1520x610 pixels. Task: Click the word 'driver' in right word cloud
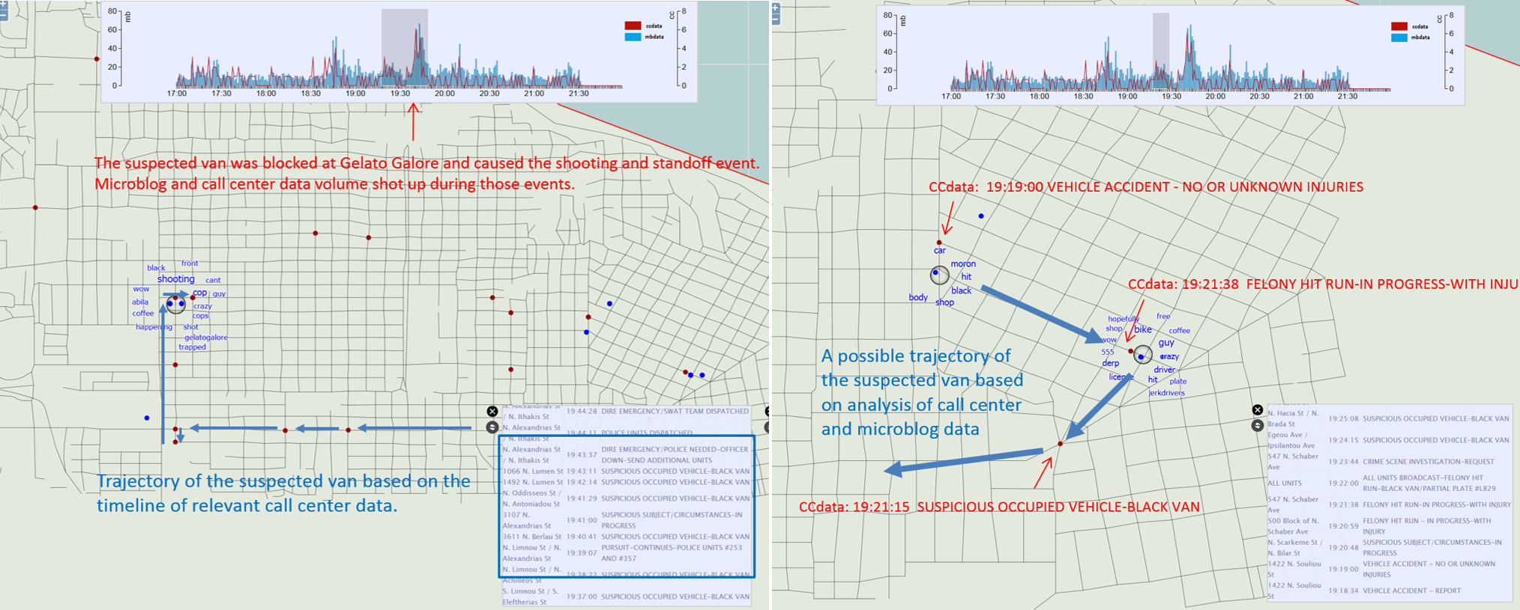point(1164,370)
